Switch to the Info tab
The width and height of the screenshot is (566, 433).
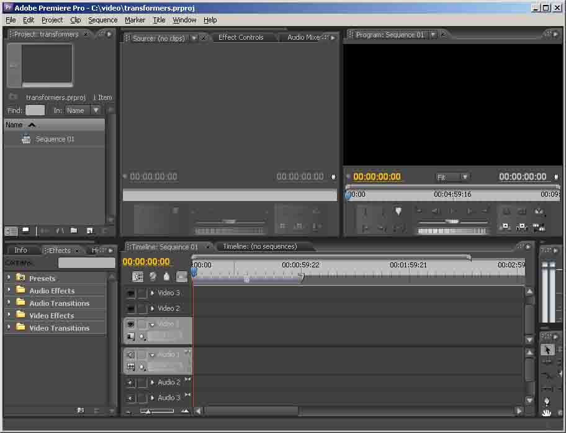pyautogui.click(x=20, y=250)
